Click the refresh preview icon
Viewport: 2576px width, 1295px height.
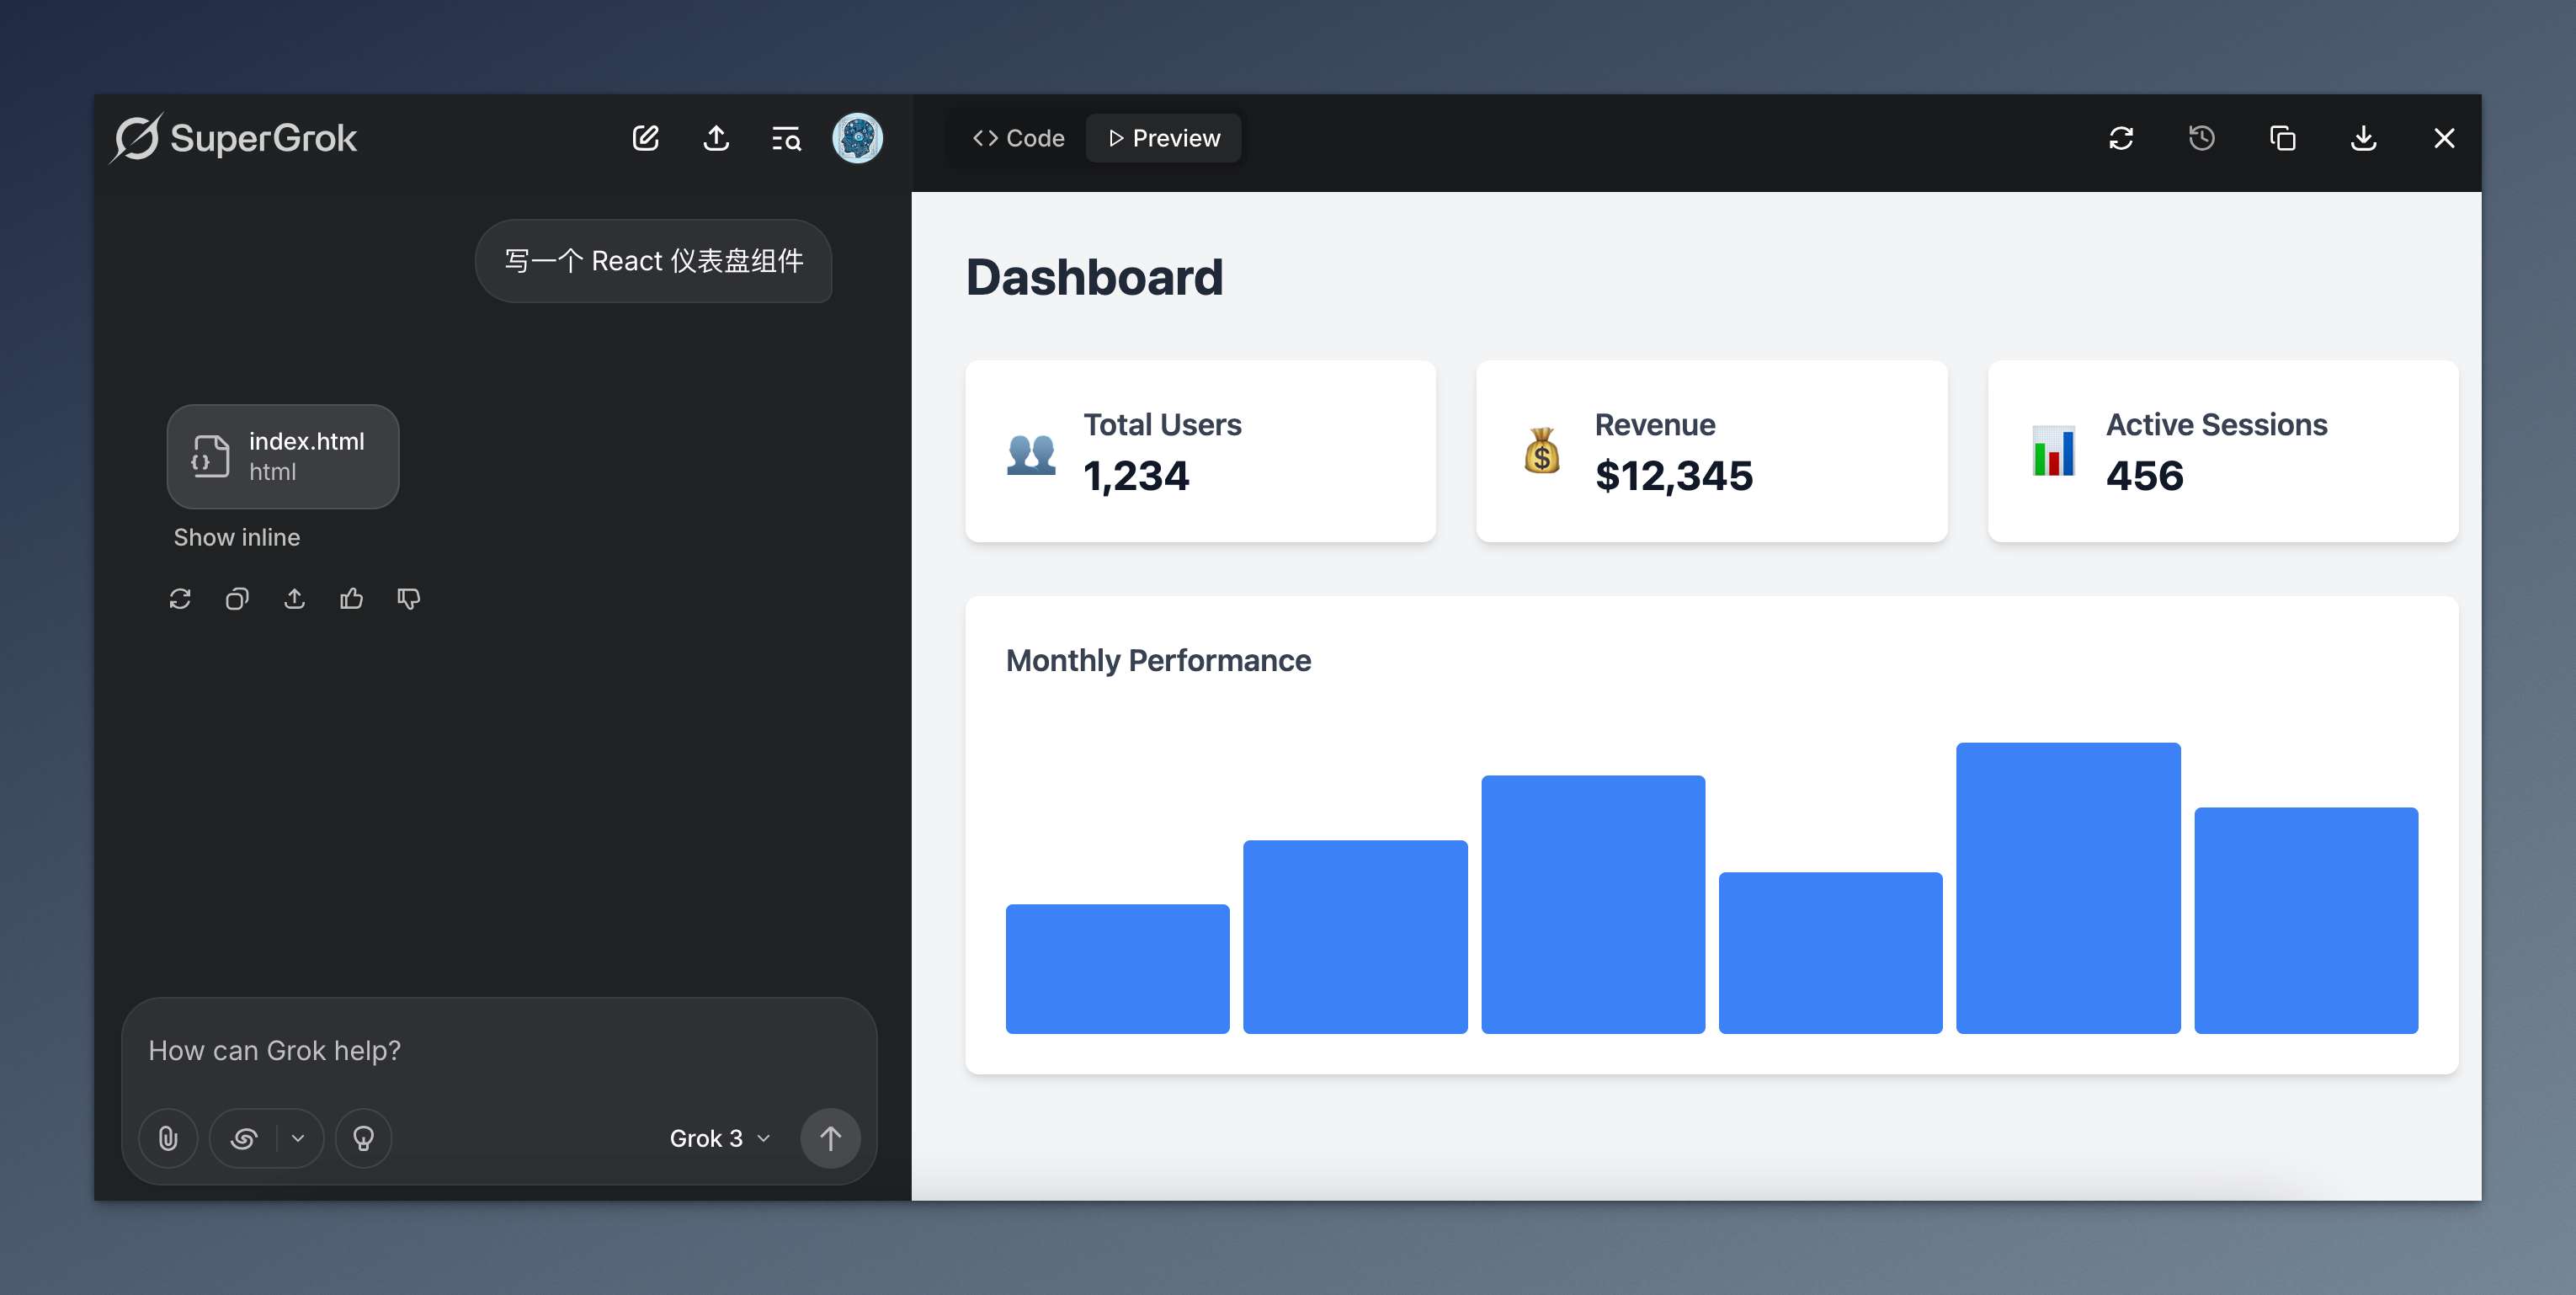pos(2121,138)
